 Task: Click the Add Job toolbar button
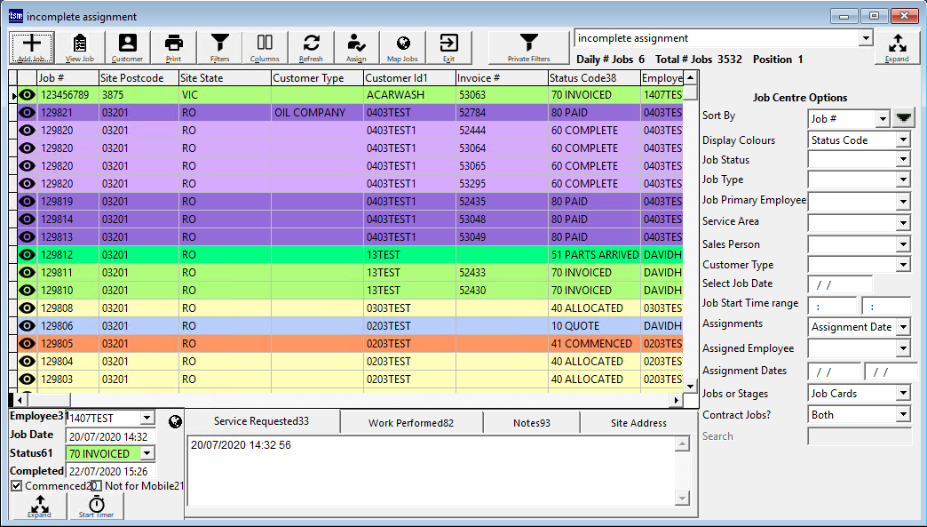[32, 47]
